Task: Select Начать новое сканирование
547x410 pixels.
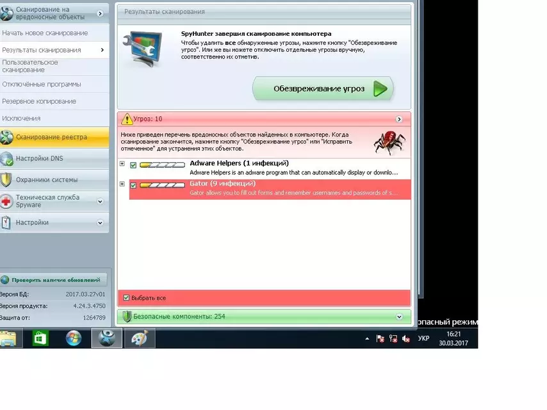Action: (x=54, y=33)
